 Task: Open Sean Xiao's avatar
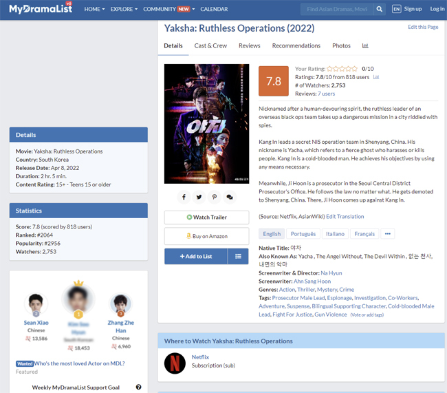coord(36,304)
